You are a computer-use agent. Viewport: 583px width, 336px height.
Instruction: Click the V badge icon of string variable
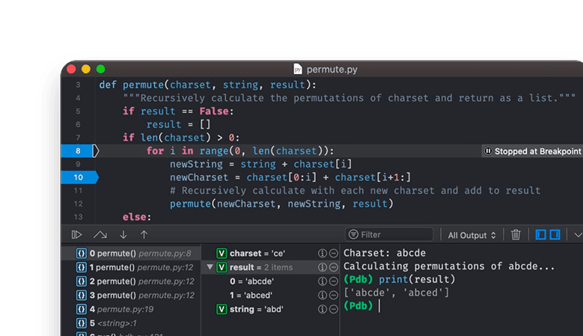(x=222, y=309)
